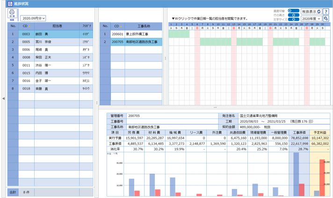This screenshot has height=198, width=333.
Task: Click the horizontal splitter handle above the detail panel
Action: tap(215, 108)
